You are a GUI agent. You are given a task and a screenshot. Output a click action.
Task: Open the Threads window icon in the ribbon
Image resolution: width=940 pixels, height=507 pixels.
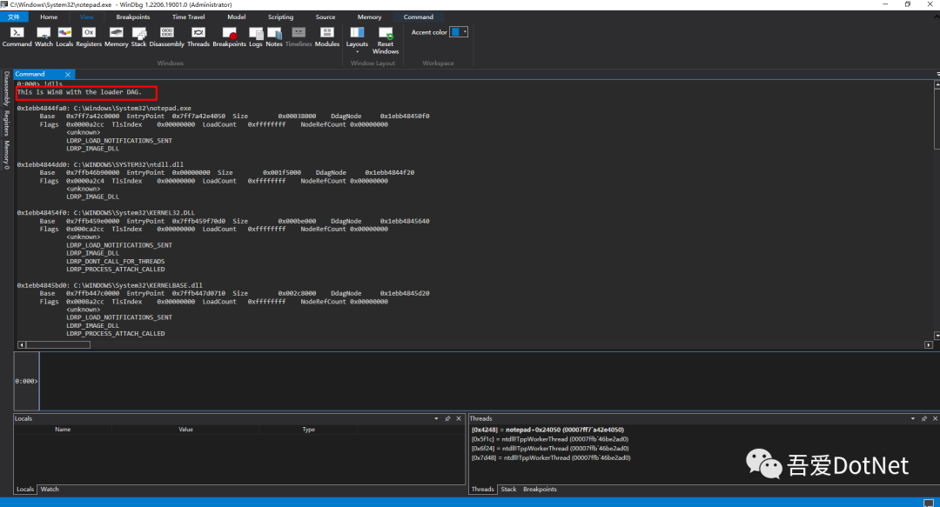click(x=198, y=37)
